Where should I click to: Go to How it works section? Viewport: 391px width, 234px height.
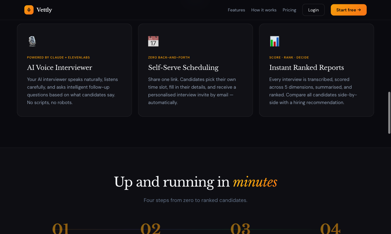pos(264,10)
